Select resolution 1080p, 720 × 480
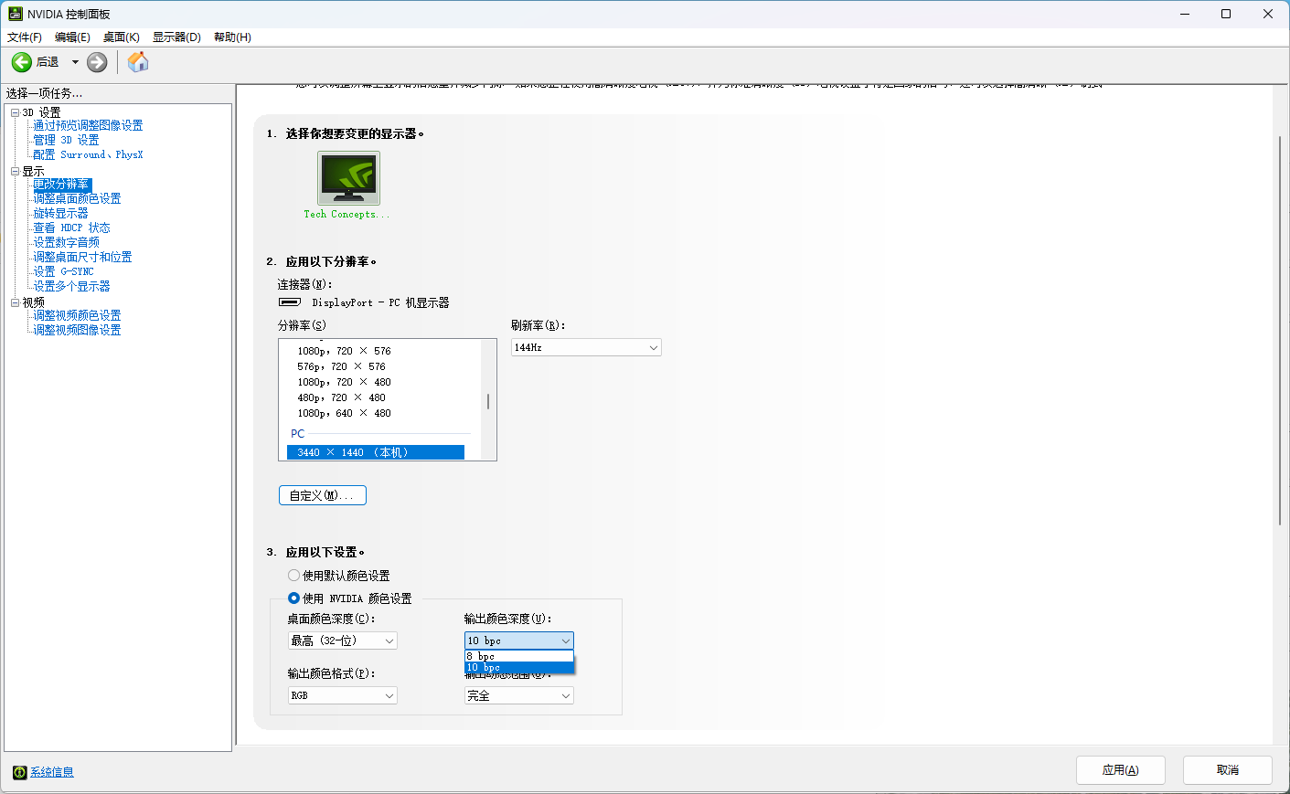This screenshot has height=794, width=1290. pos(344,382)
